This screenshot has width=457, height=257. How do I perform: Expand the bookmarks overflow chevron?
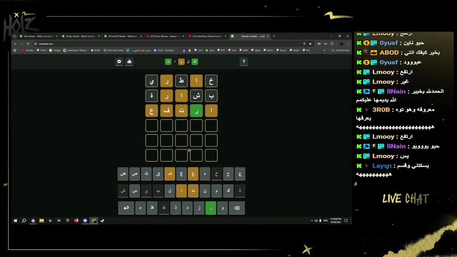tap(324, 50)
